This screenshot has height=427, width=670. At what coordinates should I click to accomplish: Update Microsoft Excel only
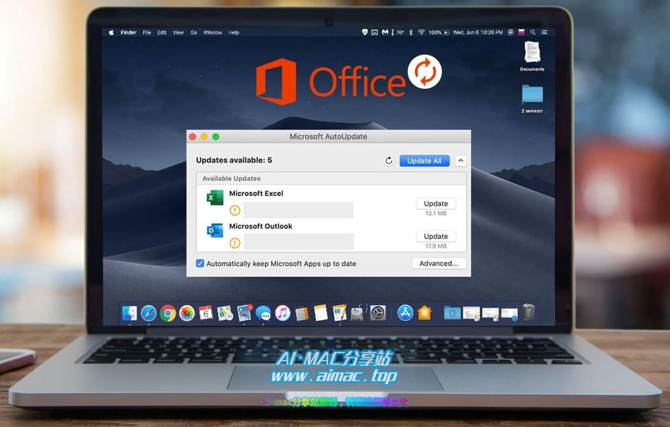[436, 204]
